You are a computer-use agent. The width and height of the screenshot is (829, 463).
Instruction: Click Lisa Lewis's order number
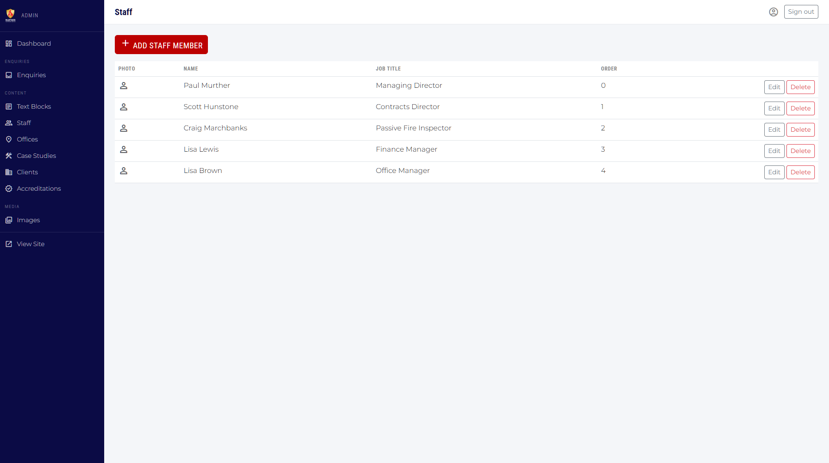click(x=603, y=149)
